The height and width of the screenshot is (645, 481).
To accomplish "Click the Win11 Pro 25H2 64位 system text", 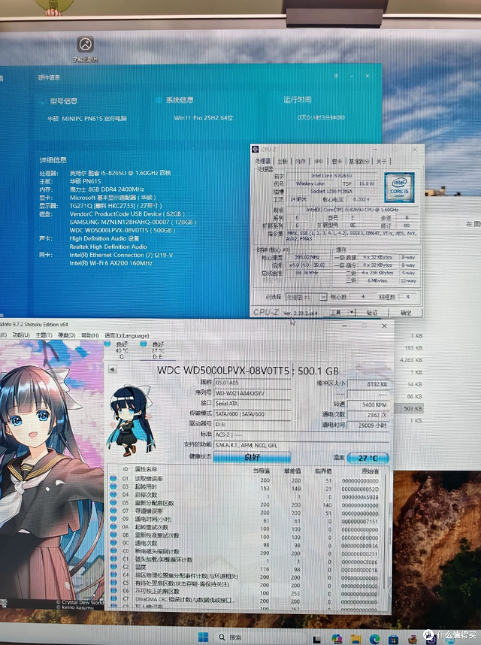I will pyautogui.click(x=203, y=118).
